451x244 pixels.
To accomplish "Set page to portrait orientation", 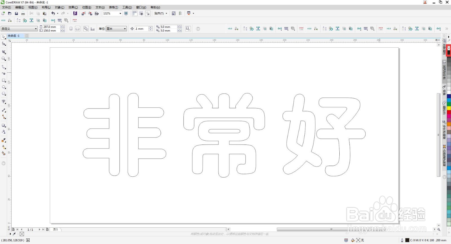I will tap(71, 29).
